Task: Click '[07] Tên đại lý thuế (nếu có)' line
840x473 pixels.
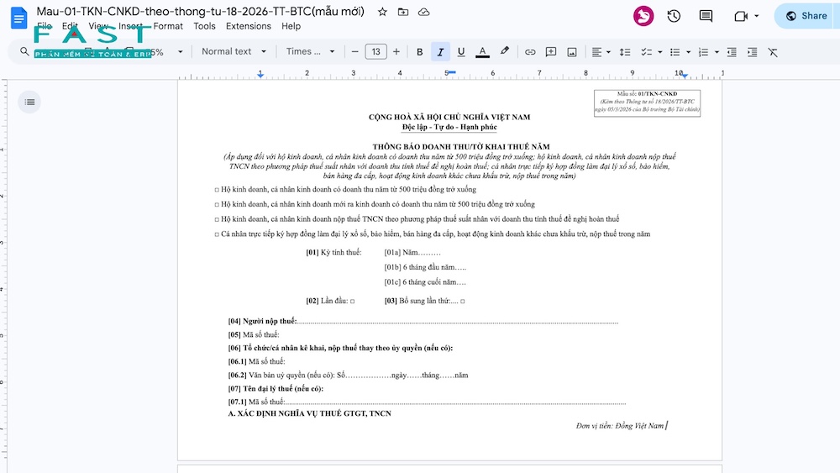Action: [276, 389]
